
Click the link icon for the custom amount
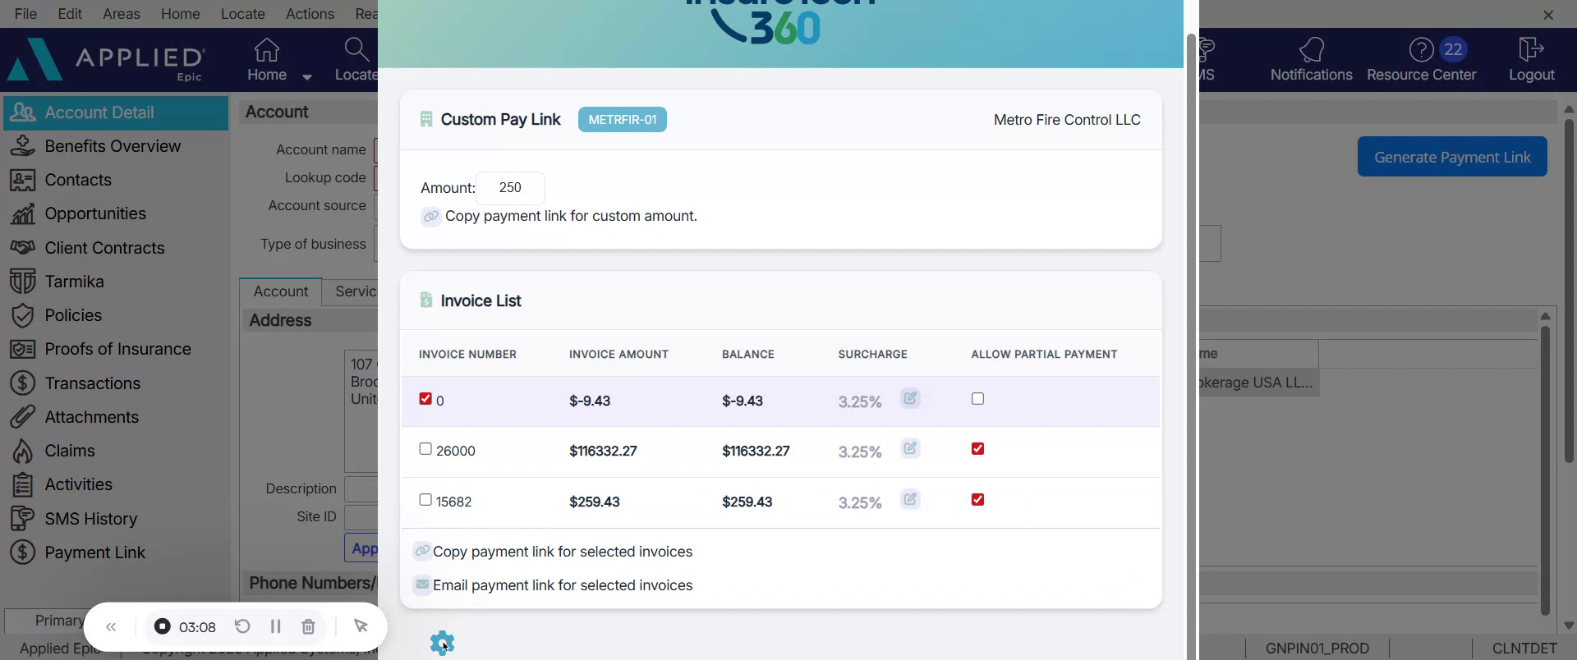(x=430, y=216)
